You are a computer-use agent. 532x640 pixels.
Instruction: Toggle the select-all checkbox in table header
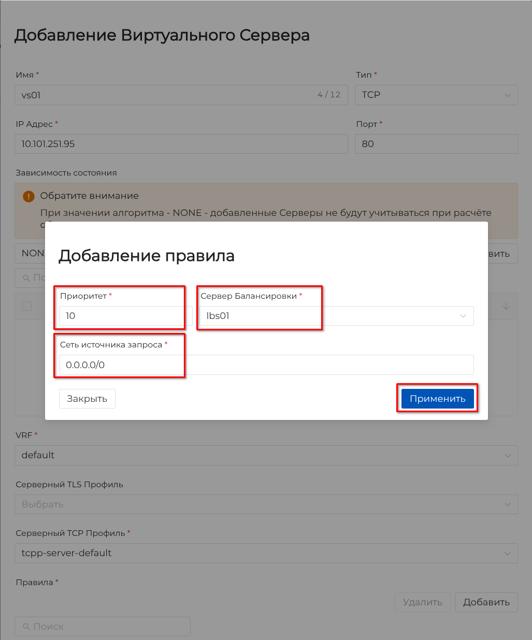(27, 306)
